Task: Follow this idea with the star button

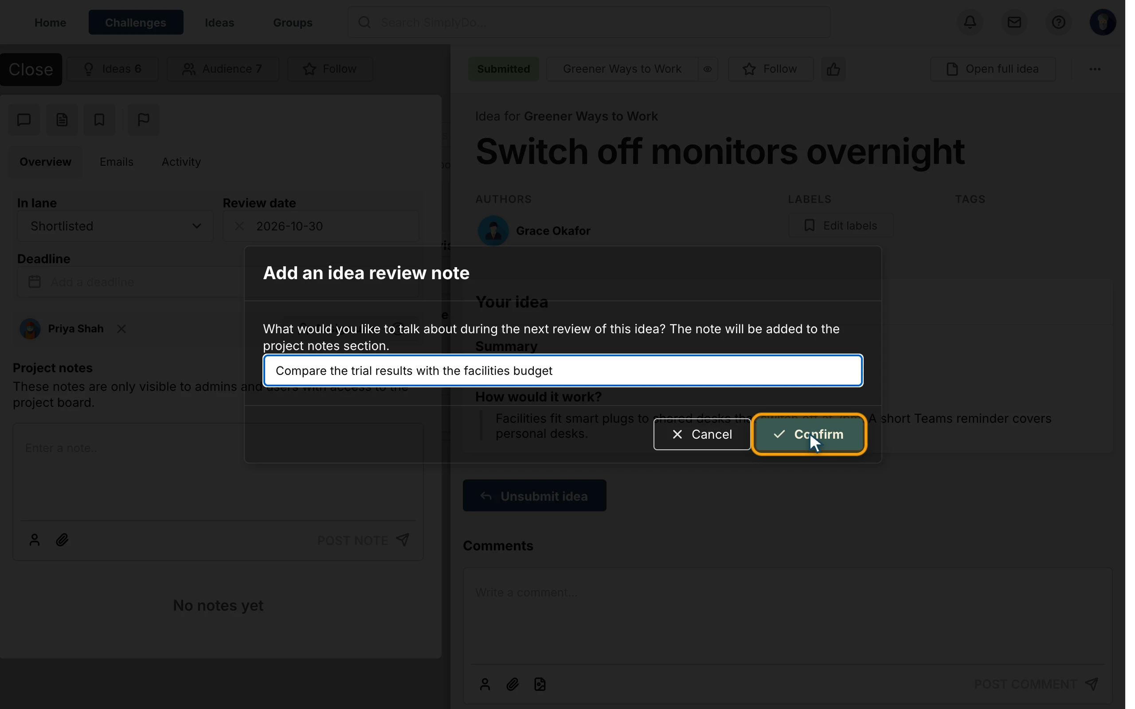Action: (770, 69)
